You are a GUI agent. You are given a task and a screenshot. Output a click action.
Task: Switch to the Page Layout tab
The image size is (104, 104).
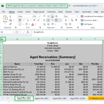39,12
